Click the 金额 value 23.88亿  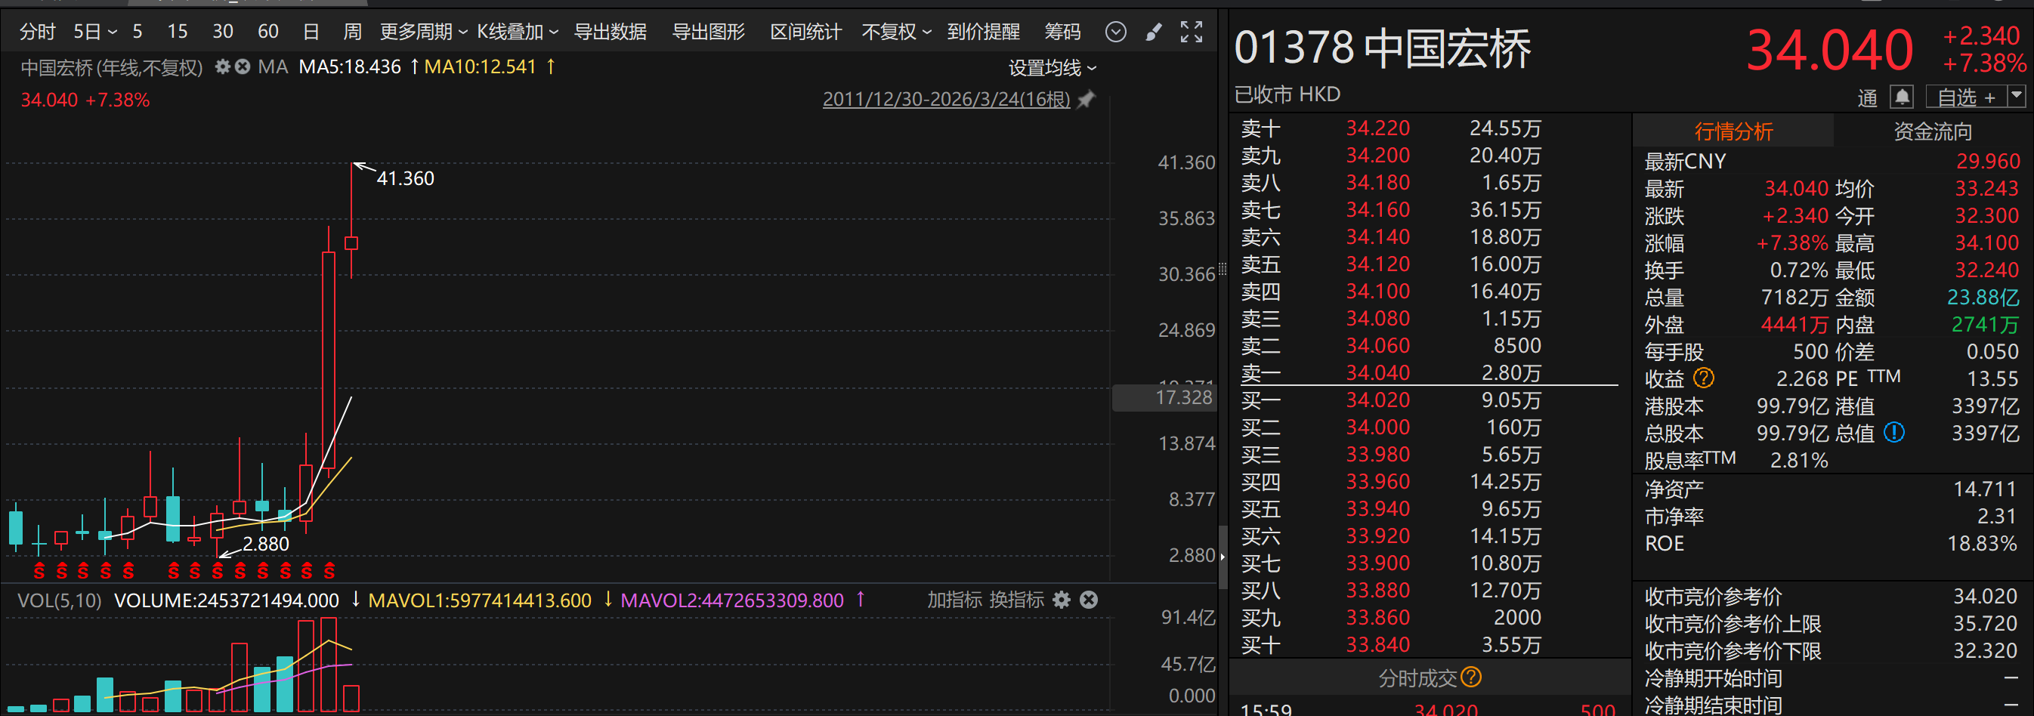(x=1983, y=298)
